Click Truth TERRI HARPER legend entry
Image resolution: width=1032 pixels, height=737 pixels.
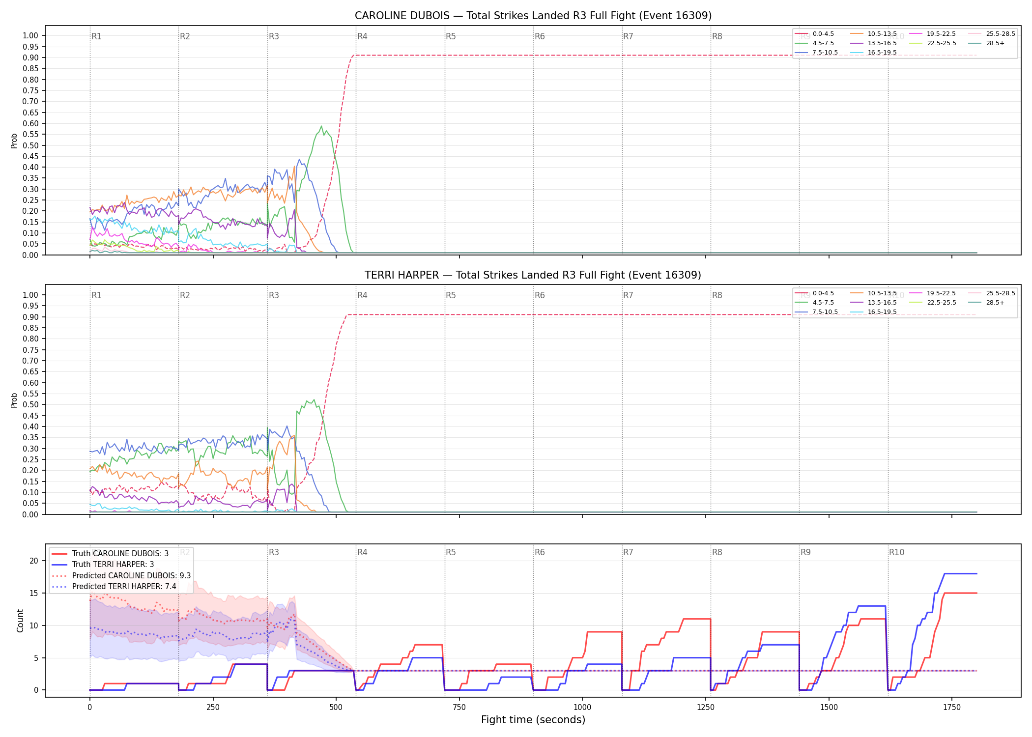[x=103, y=565]
